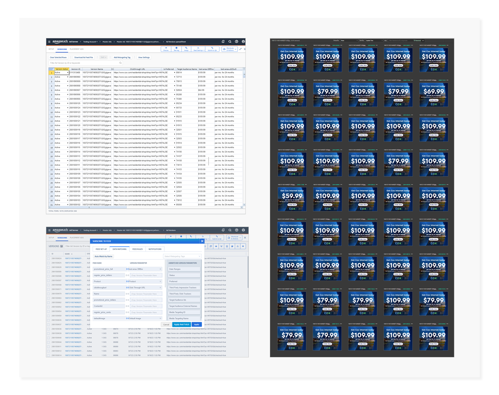
Task: Open FEED SET-UP tab in dialog
Action: (101, 249)
